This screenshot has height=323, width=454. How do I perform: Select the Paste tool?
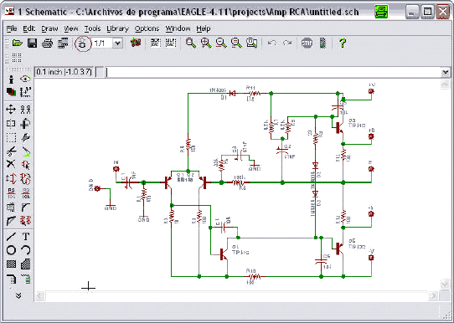[25, 151]
